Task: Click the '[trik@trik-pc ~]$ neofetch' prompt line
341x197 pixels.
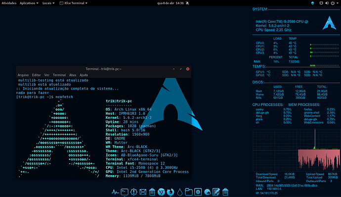Action: point(44,97)
